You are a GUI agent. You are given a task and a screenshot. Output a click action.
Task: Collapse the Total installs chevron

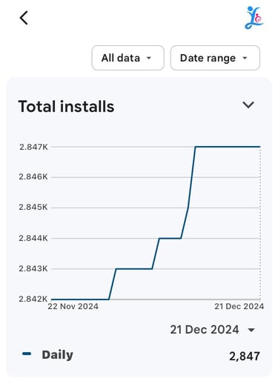coord(248,105)
